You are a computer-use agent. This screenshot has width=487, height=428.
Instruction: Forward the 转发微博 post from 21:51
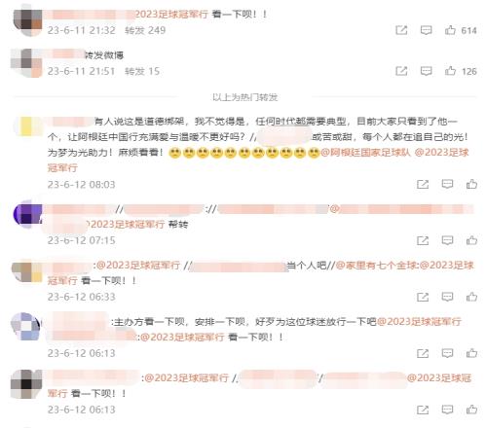(401, 71)
